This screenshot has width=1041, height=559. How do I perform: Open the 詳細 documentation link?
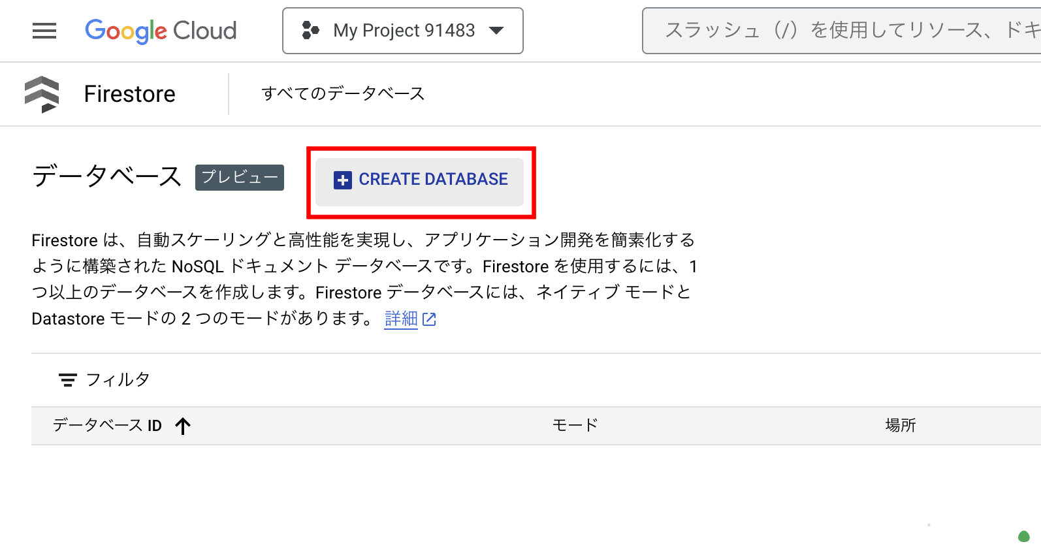point(400,319)
